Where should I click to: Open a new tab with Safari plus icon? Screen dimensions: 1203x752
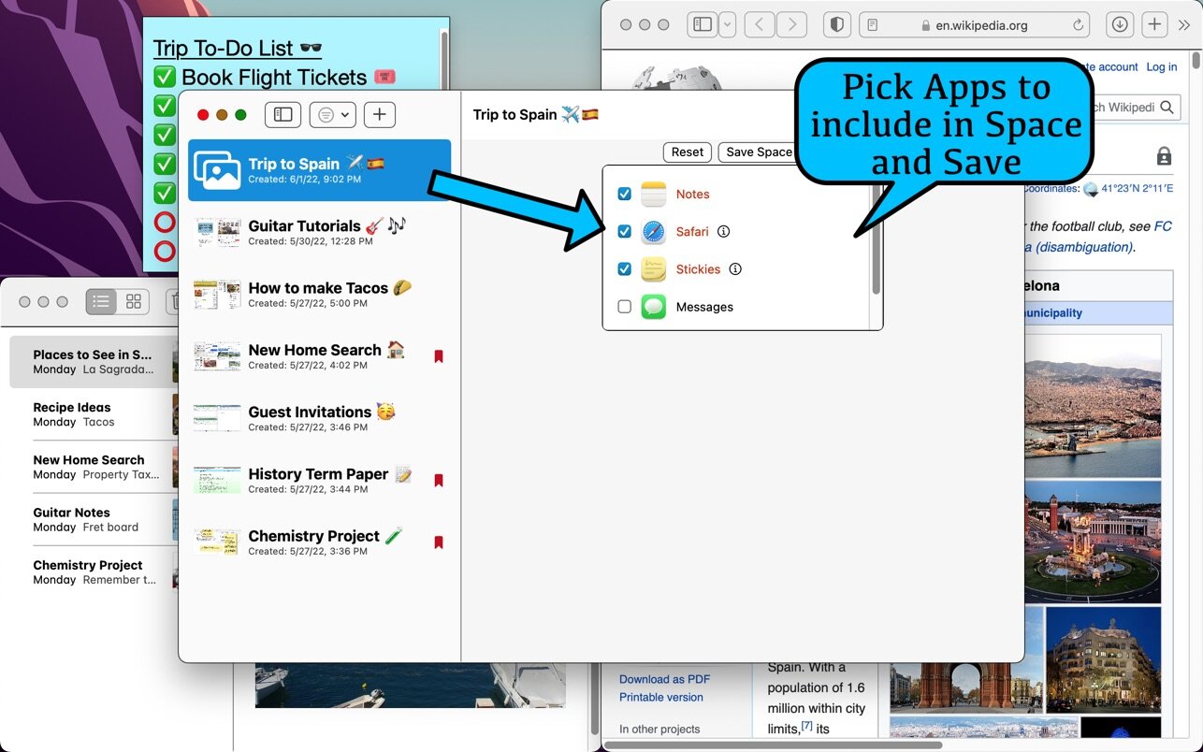(1154, 25)
